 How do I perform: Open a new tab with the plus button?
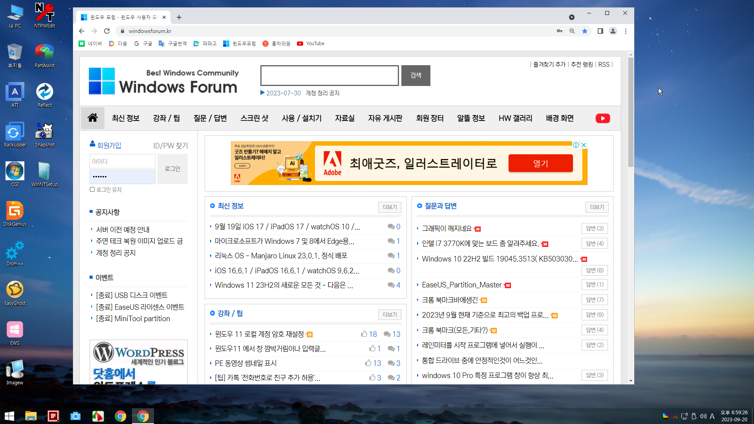[179, 17]
